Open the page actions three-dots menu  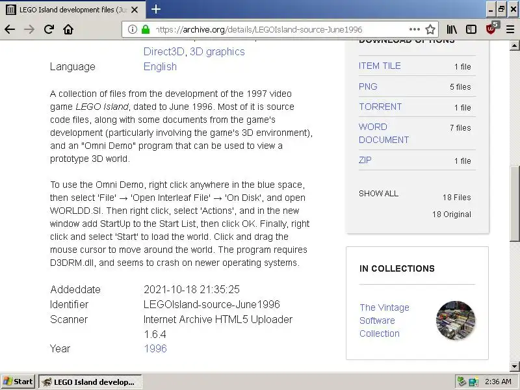[415, 29]
